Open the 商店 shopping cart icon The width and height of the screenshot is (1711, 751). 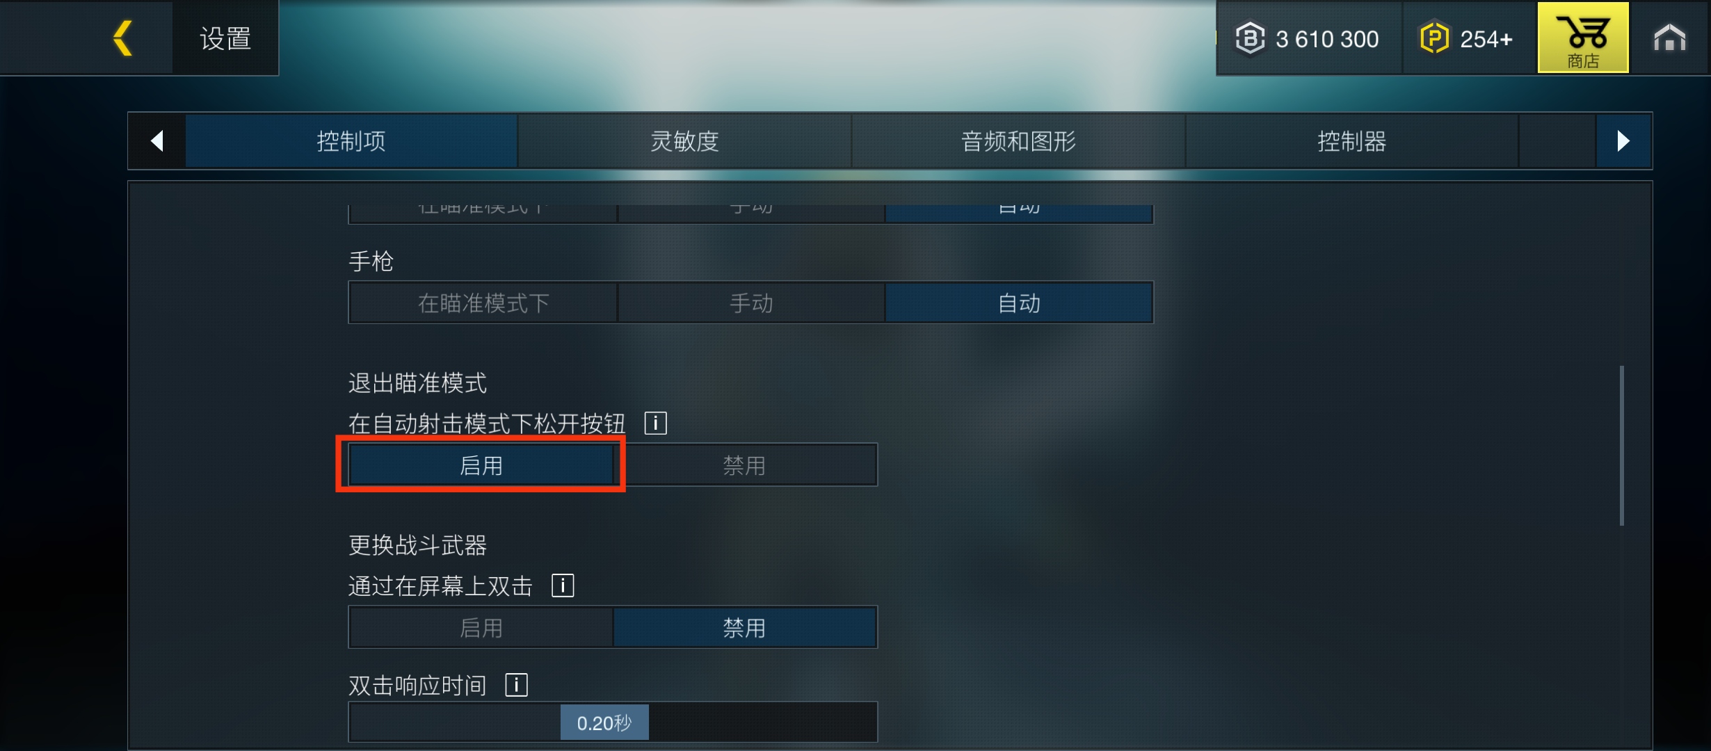tap(1583, 38)
